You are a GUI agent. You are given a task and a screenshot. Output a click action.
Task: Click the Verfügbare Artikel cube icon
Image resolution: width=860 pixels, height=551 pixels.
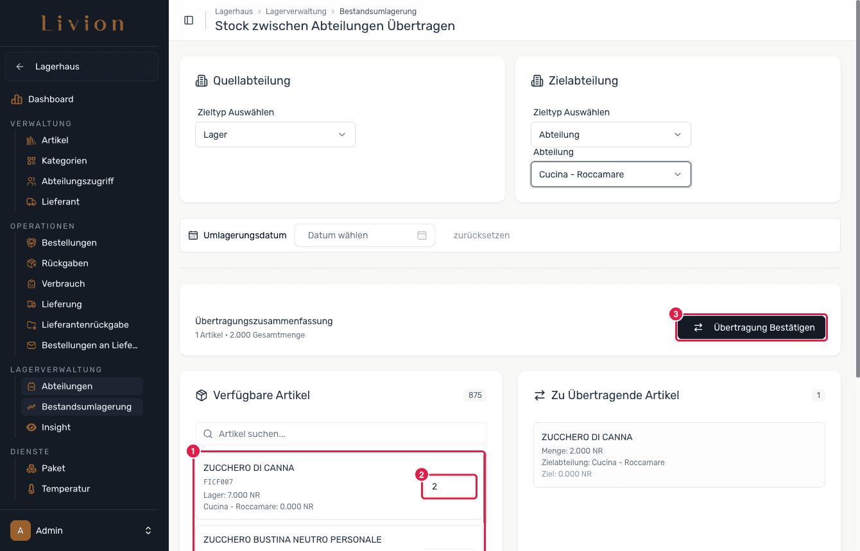click(202, 395)
